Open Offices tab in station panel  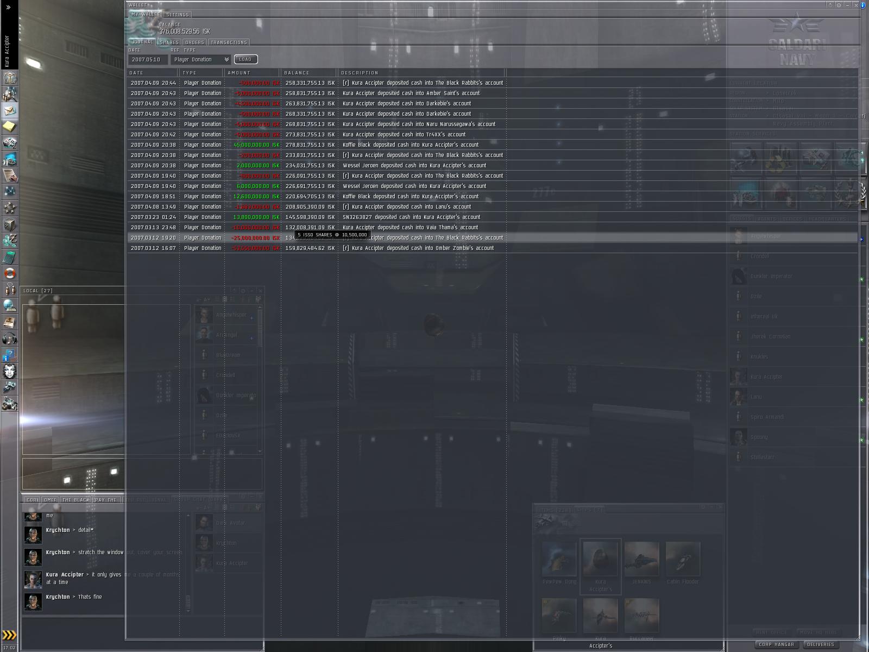[x=792, y=219]
